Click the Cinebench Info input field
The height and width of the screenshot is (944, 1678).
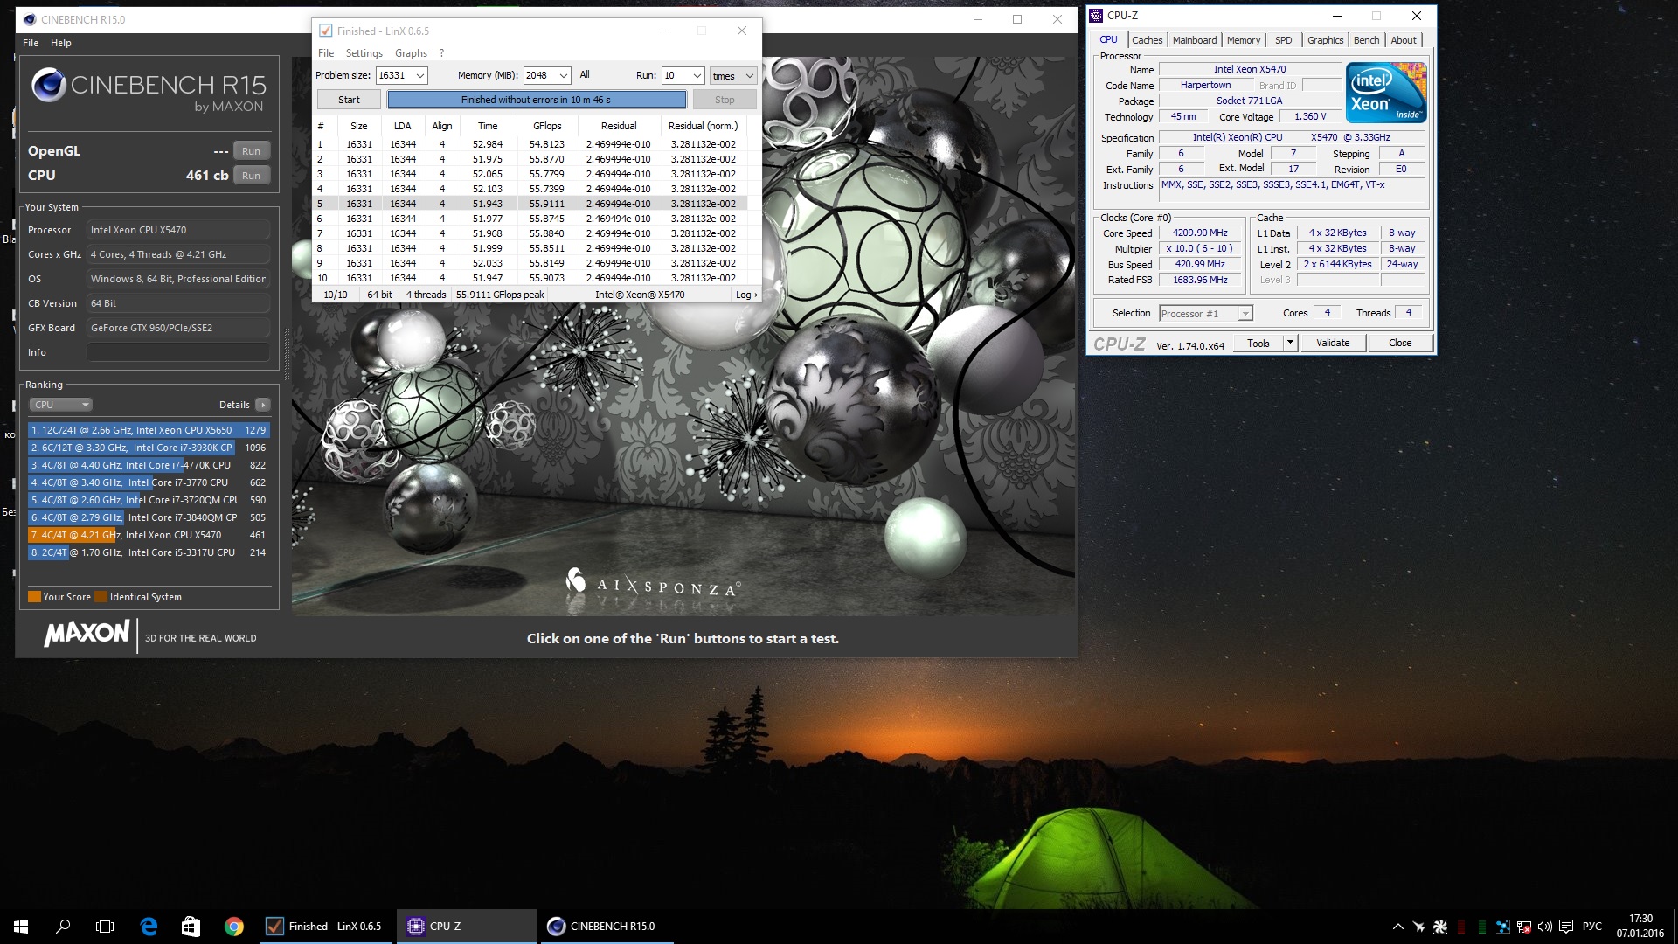tap(177, 352)
